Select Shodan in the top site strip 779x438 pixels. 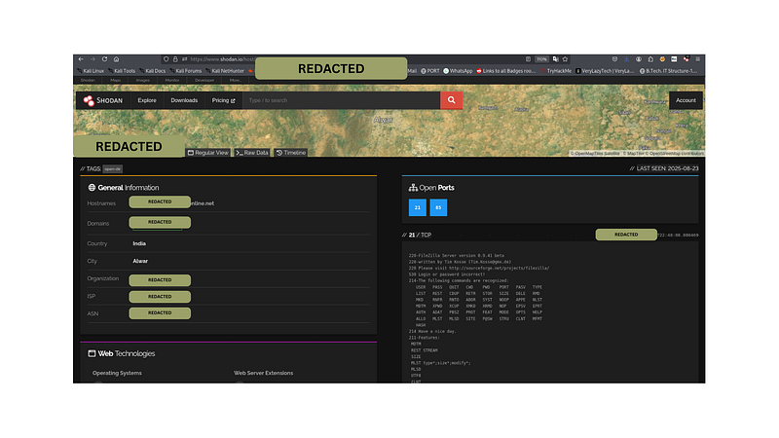pyautogui.click(x=88, y=80)
